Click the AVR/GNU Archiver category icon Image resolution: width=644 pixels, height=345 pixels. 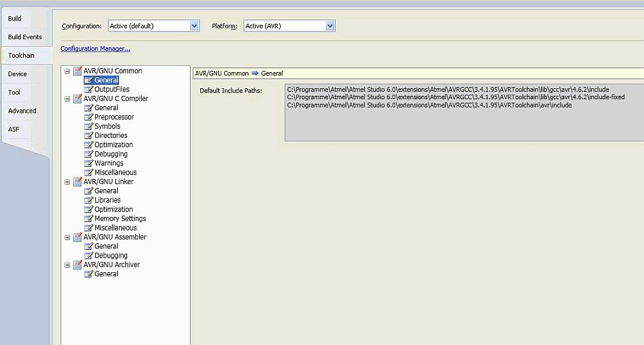point(78,265)
